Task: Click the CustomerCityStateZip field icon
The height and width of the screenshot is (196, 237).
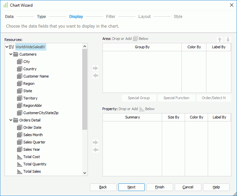Action: coord(20,113)
